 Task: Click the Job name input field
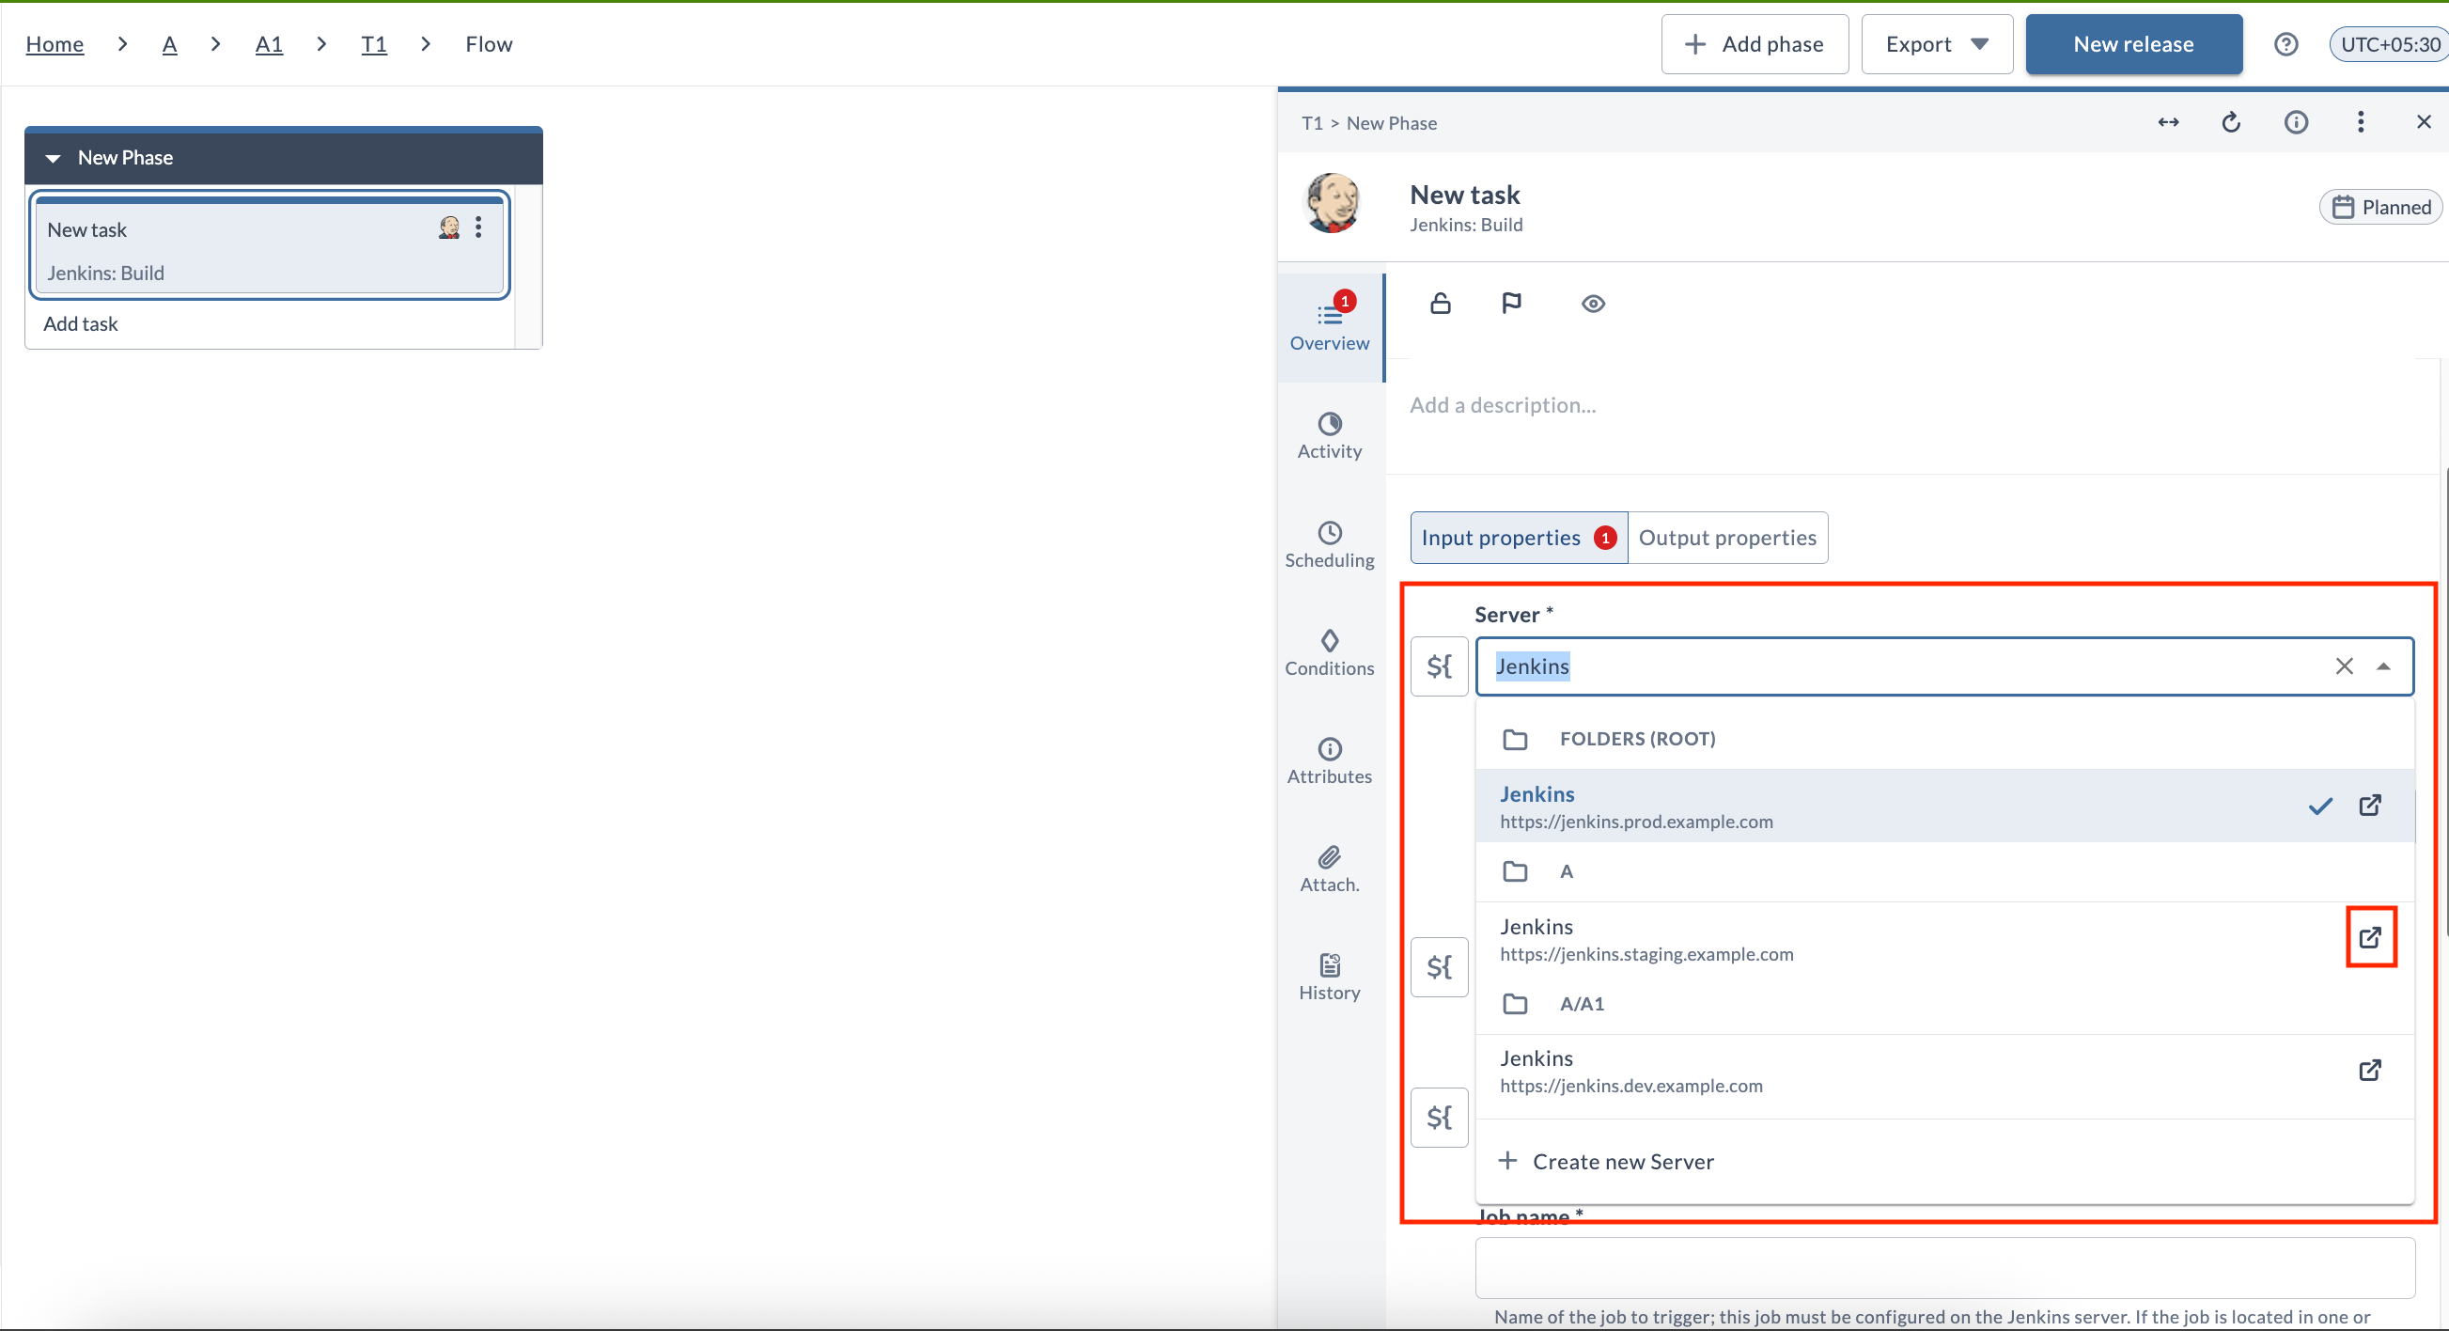pos(1944,1268)
